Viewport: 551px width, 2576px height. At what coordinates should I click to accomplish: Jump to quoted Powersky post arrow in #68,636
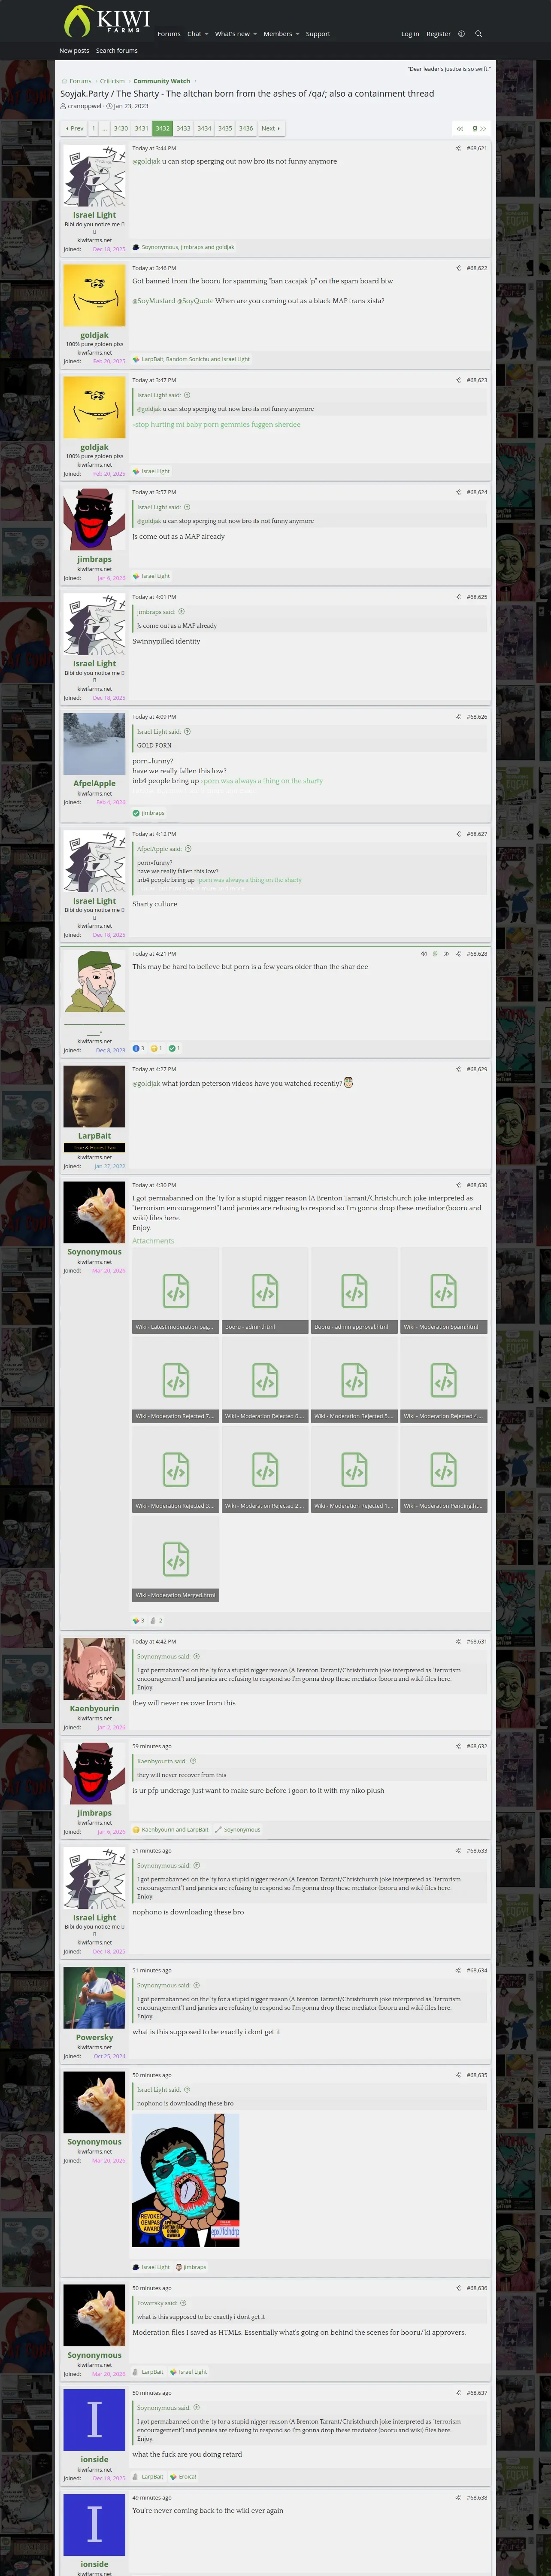point(183,2303)
